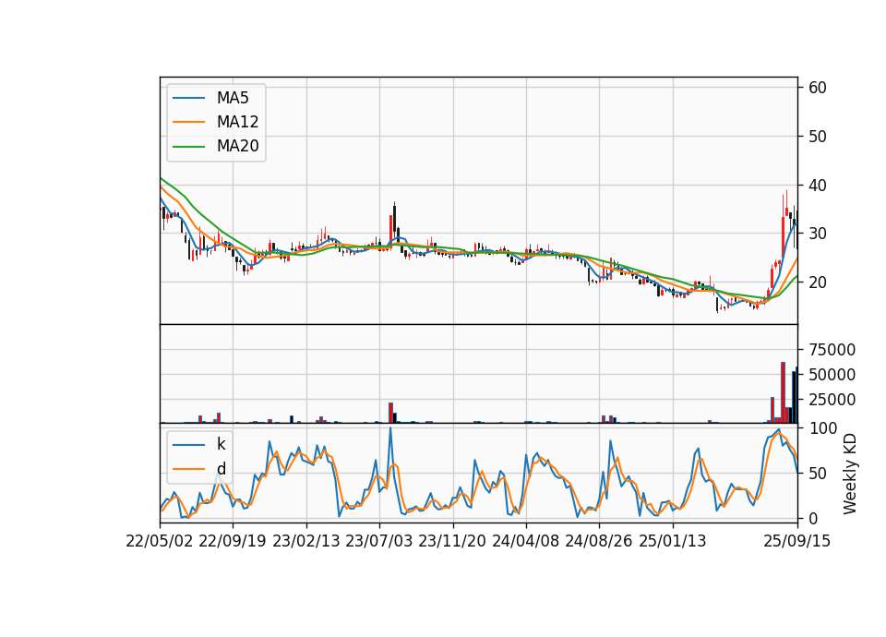Click the price axis value 40

818,186
